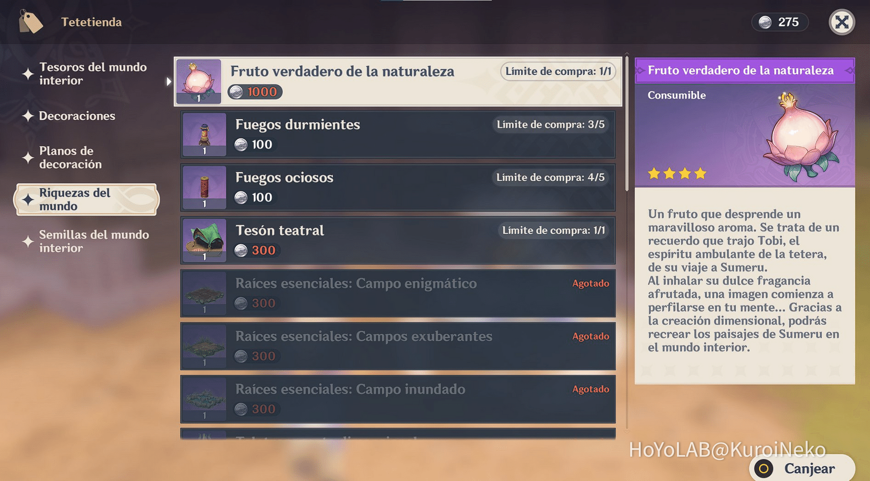The image size is (870, 481).
Task: Click the Campos exuberantes field thumbnail
Action: tap(204, 346)
